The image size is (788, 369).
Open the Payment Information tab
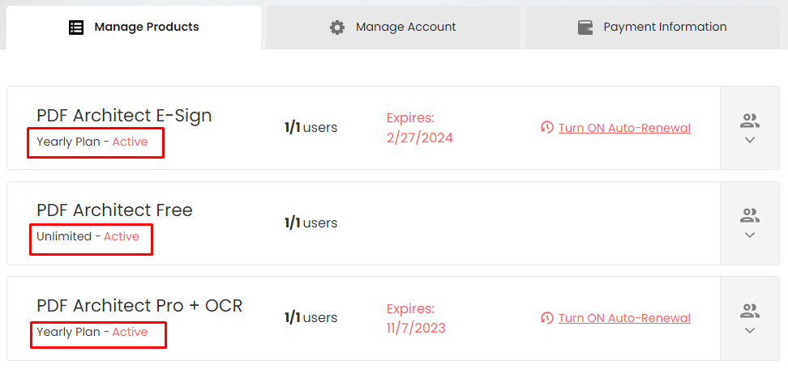pos(653,28)
